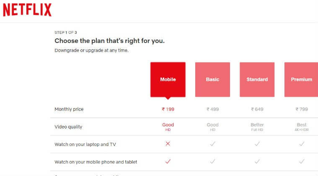Select the Premium plan tile
The image size is (318, 176).
[301, 80]
